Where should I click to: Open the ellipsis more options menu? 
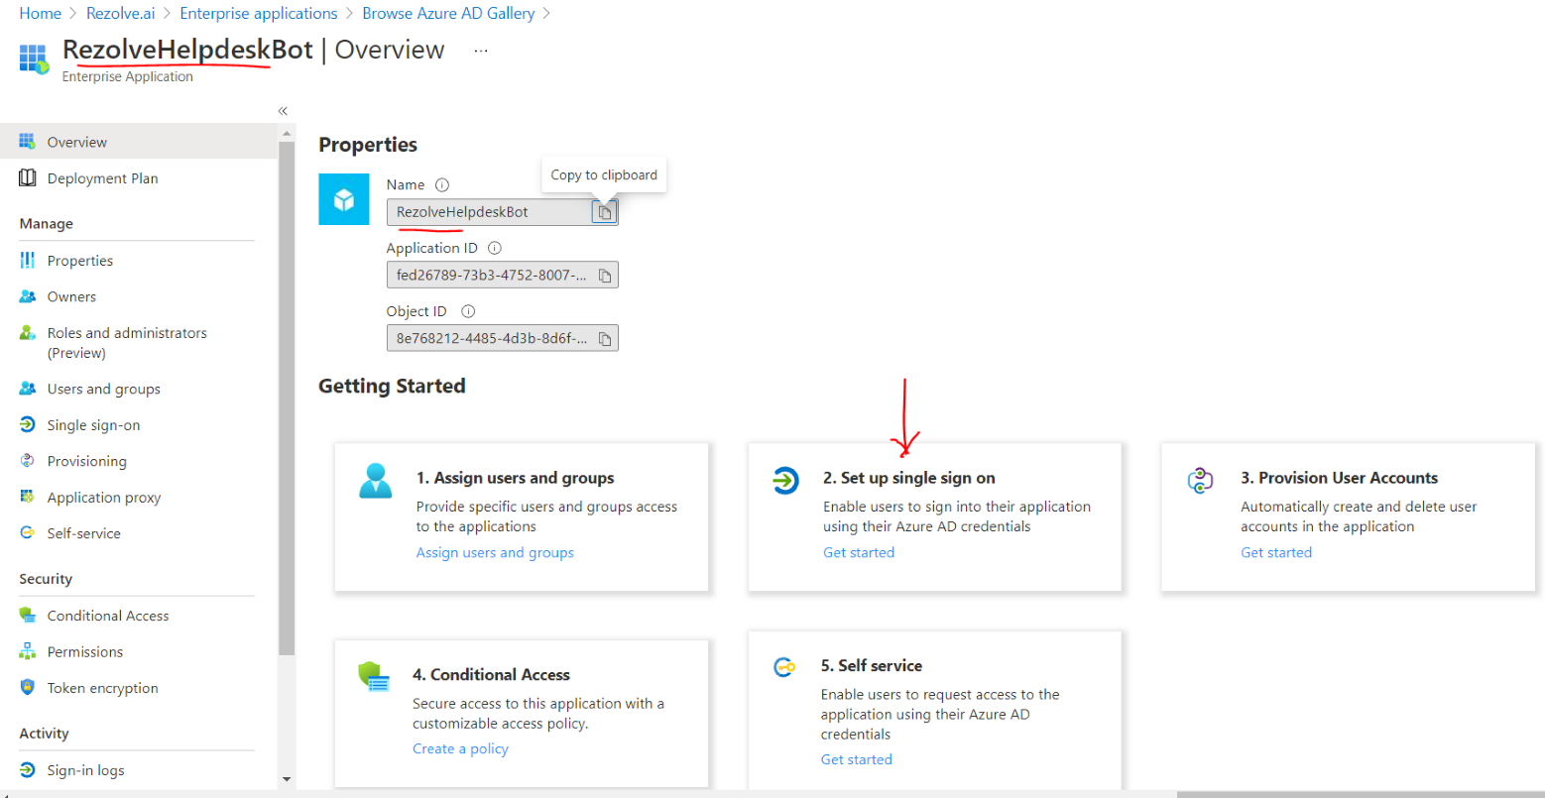[x=481, y=51]
